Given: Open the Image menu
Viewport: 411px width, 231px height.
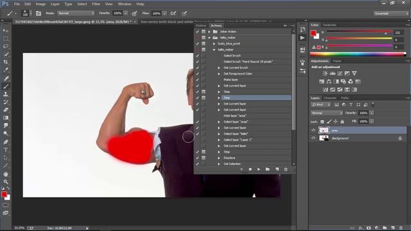Looking at the screenshot, I should [x=40, y=4].
